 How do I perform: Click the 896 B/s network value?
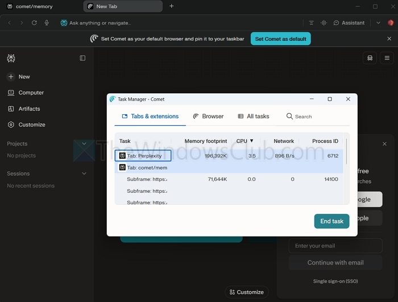tap(284, 156)
